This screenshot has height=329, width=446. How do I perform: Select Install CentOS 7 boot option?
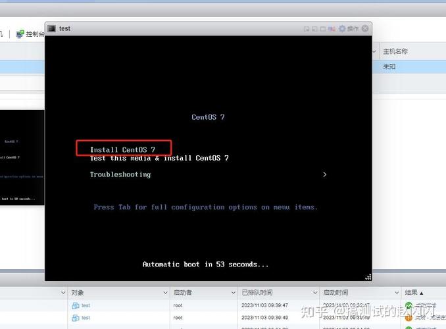pyautogui.click(x=123, y=149)
